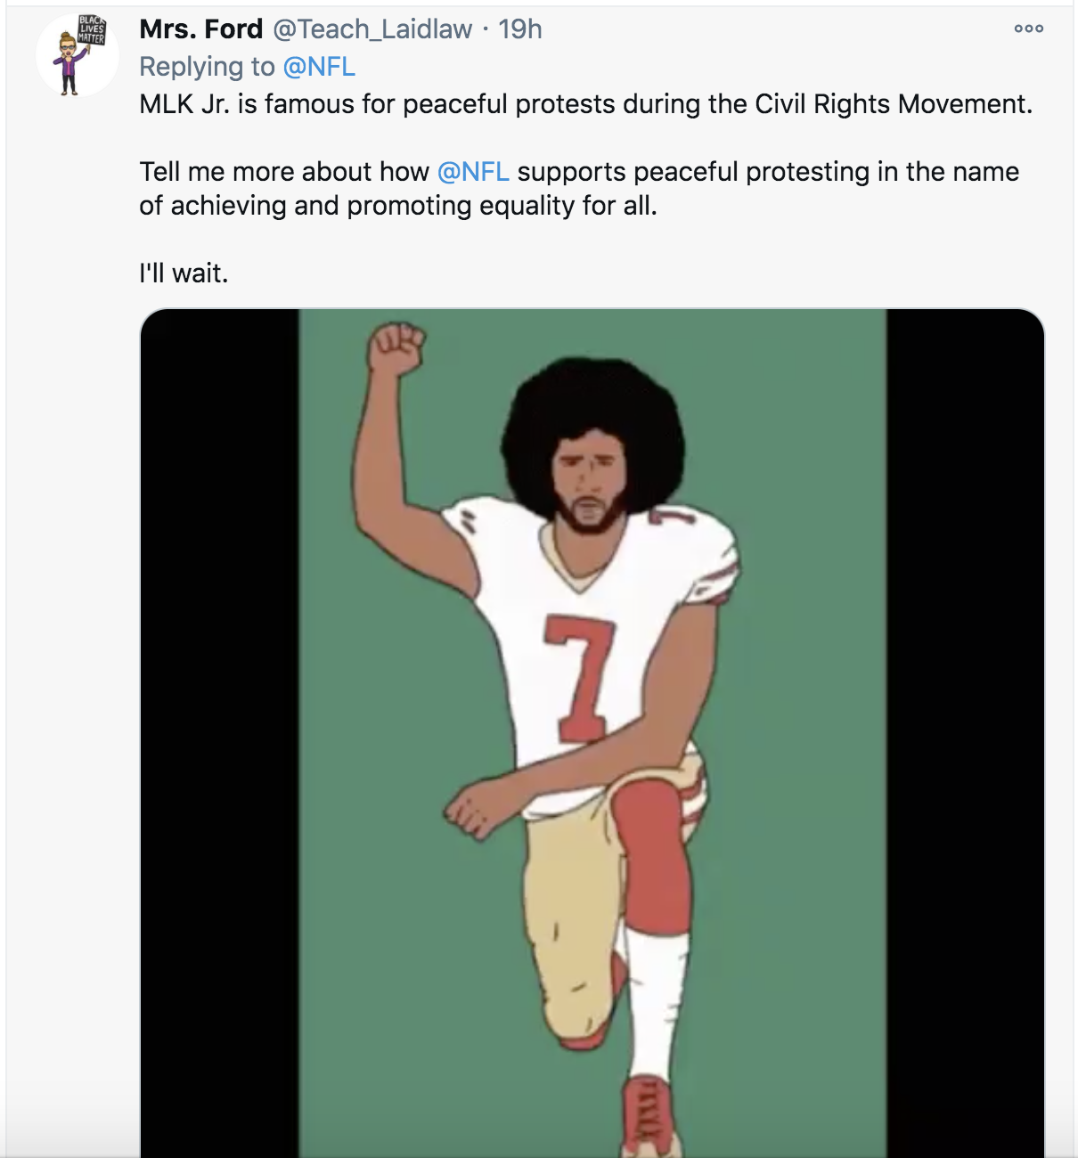
Task: Click the 19h timestamp
Action: click(x=521, y=28)
